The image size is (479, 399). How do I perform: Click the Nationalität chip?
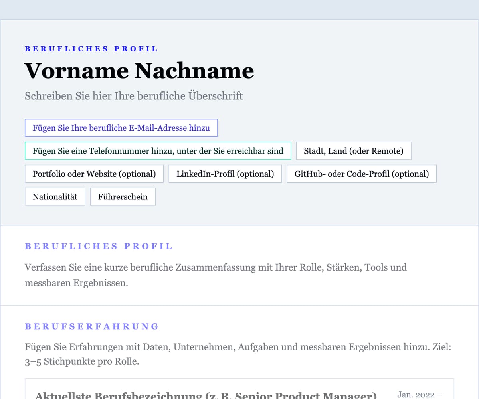[55, 196]
